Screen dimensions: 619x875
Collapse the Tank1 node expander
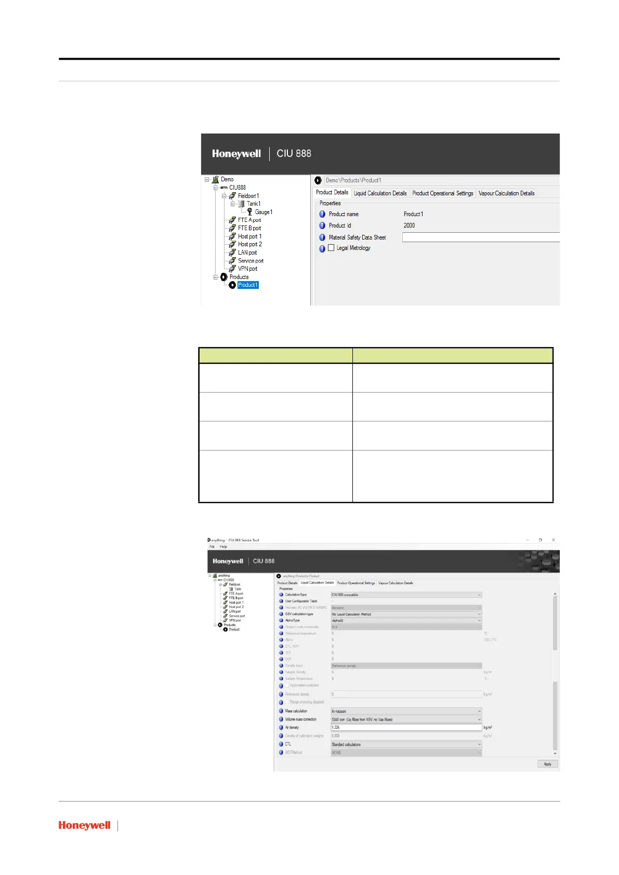click(233, 204)
